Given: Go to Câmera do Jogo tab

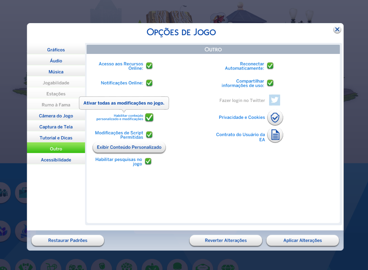Looking at the screenshot, I should (x=56, y=116).
